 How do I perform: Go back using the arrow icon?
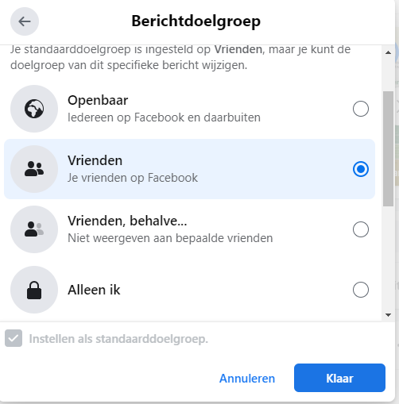pyautogui.click(x=25, y=21)
